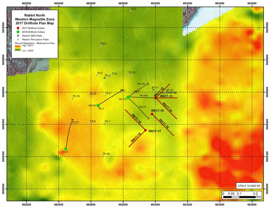The height and width of the screenshot is (209, 270).
Task: Click the 72-21 percussion pad marker
Action: pos(72,125)
